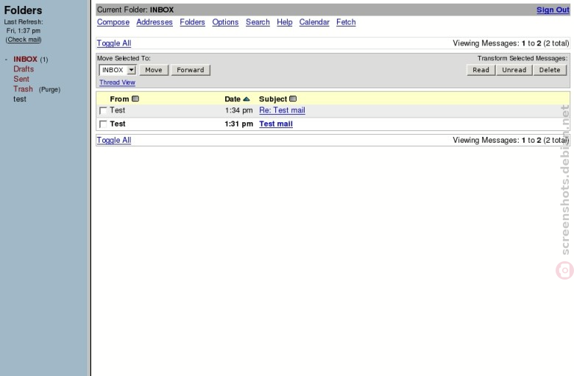The width and height of the screenshot is (574, 376).
Task: Click the Move button
Action: 154,70
